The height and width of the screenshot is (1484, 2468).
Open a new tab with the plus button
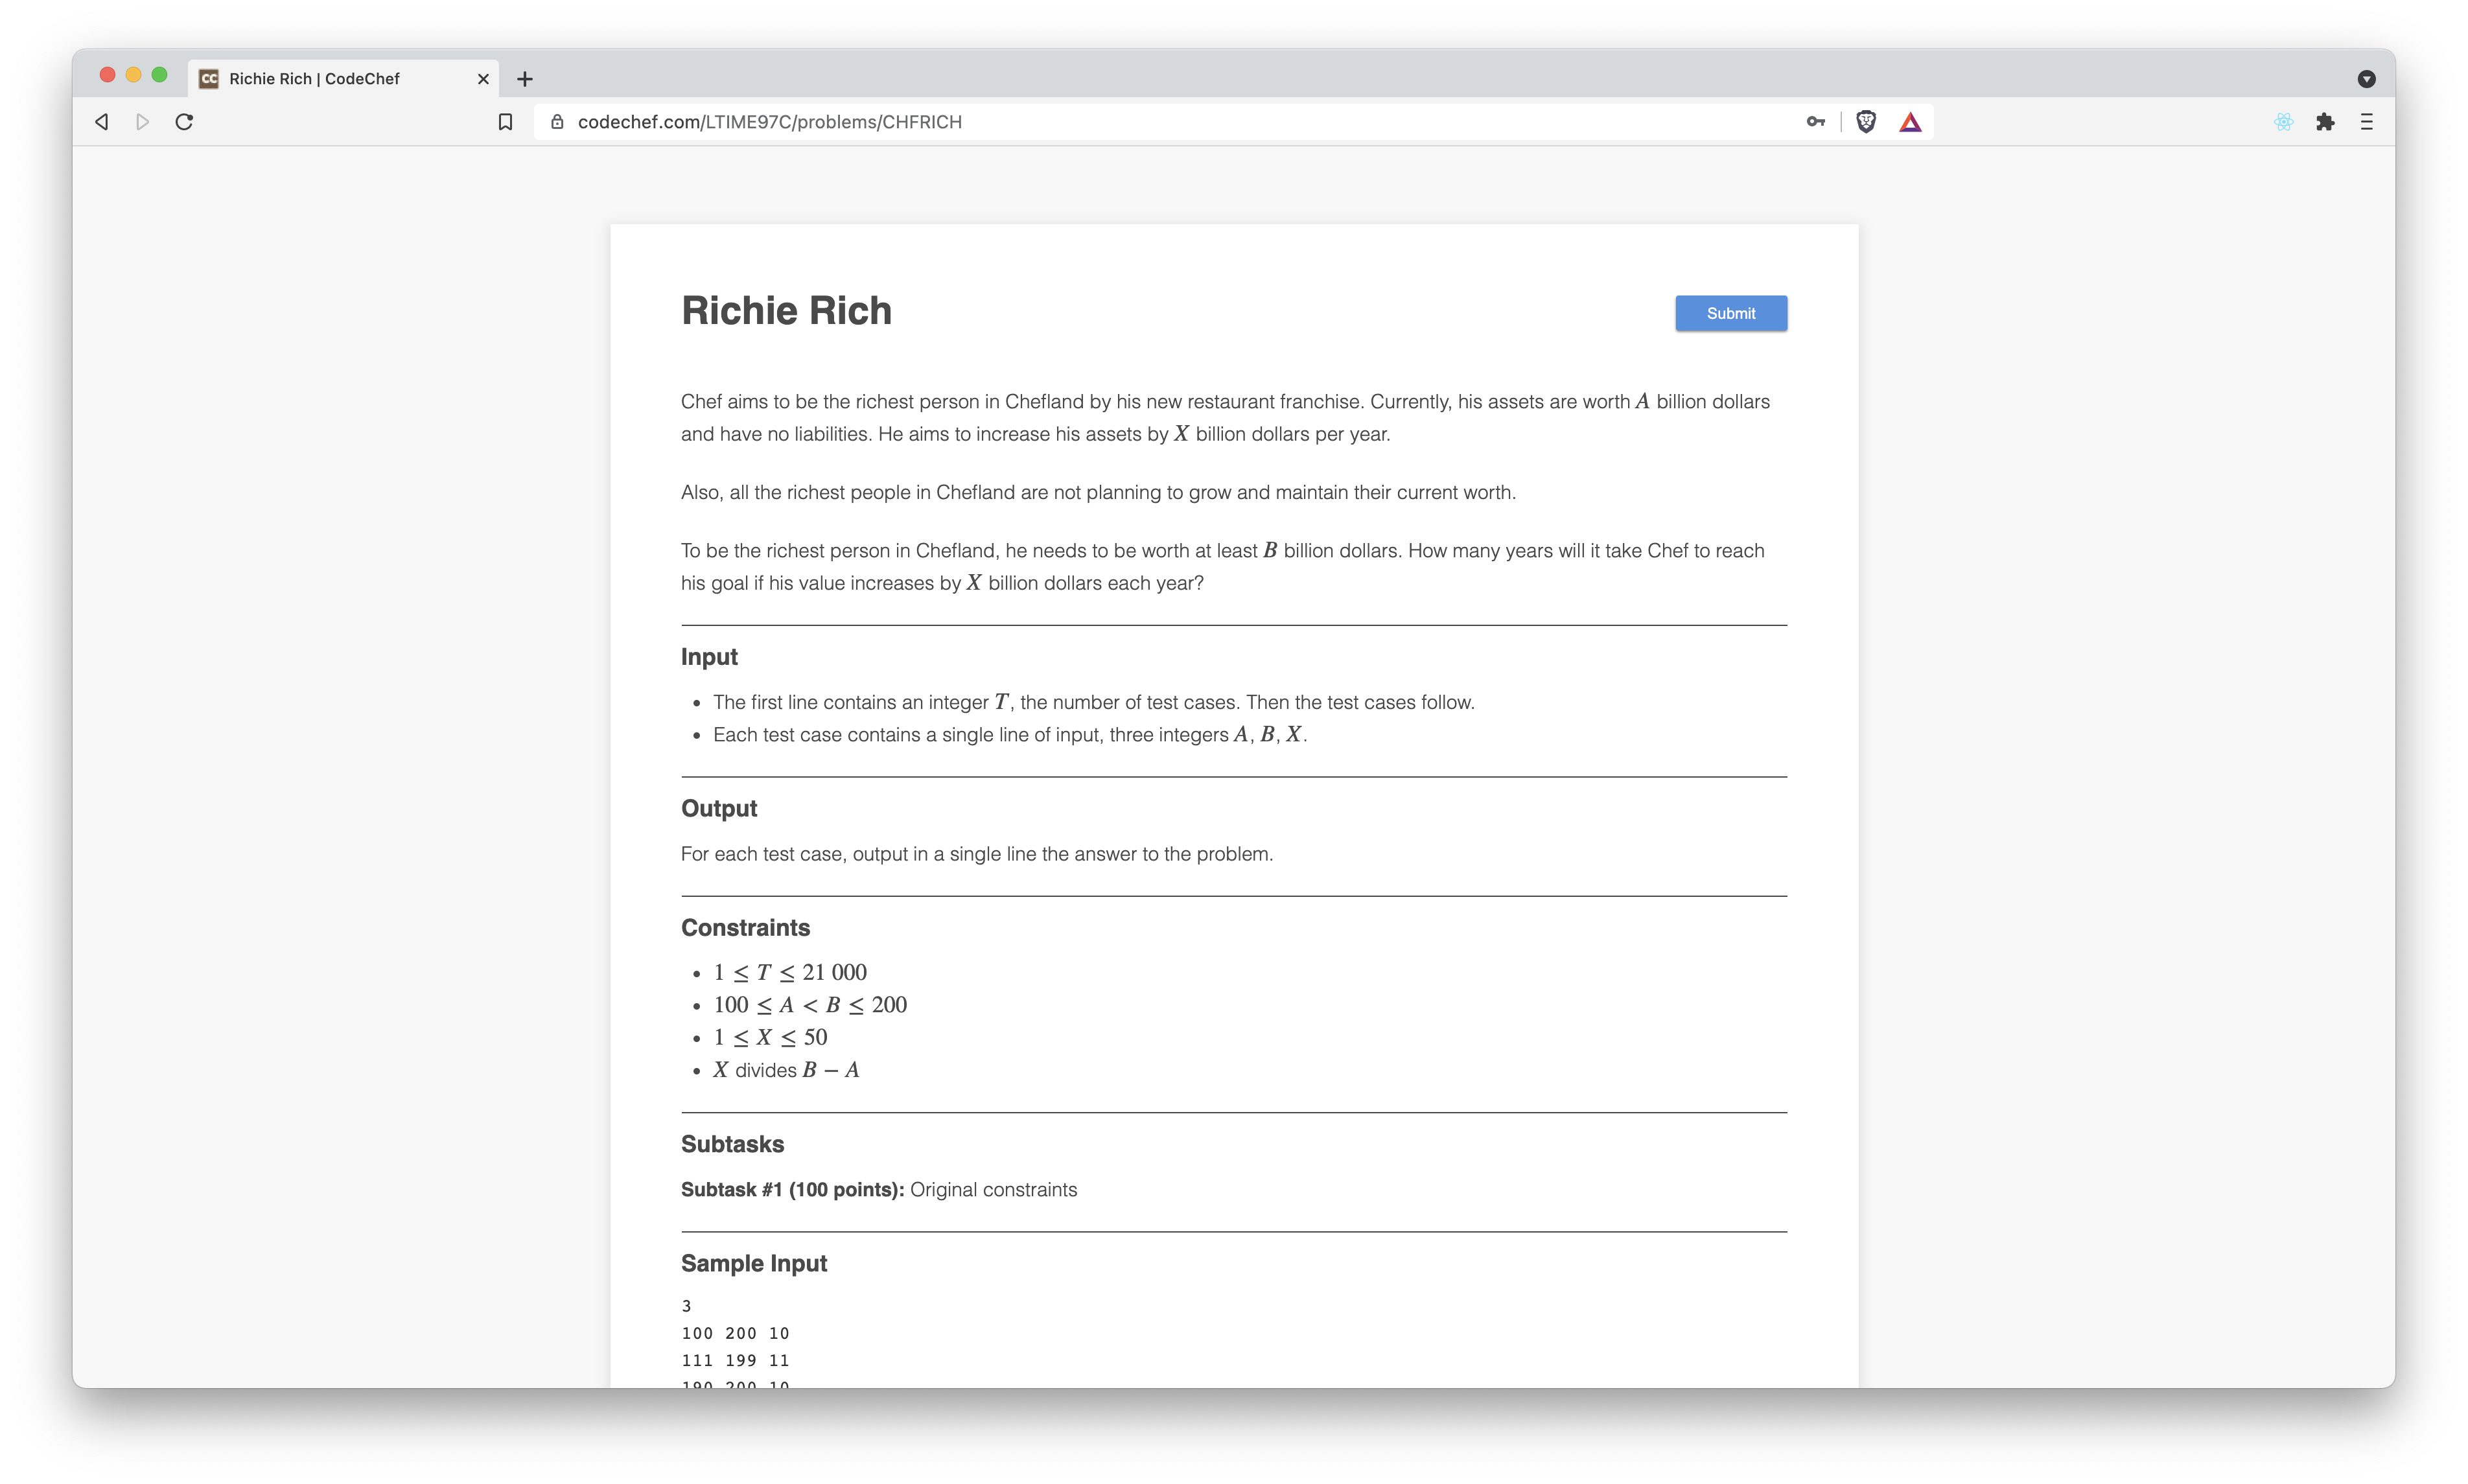point(524,78)
